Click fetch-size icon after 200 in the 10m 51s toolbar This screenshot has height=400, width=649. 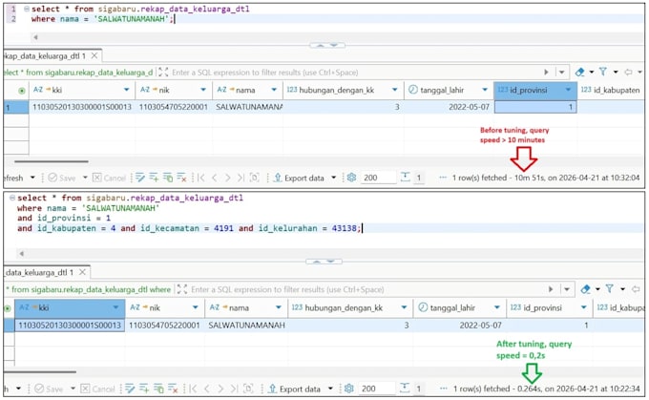click(406, 178)
